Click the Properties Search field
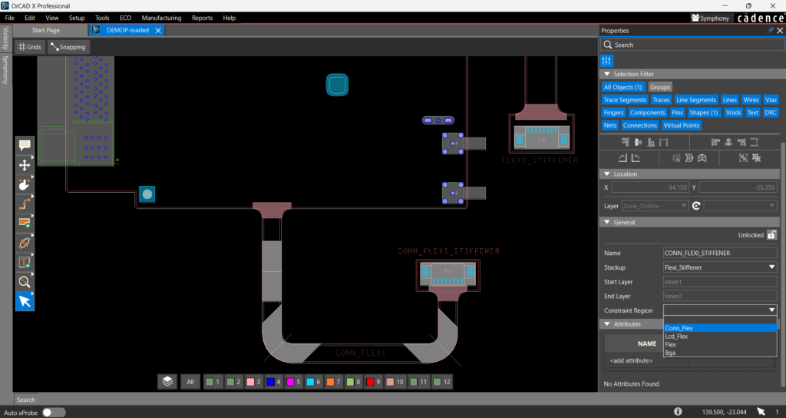The width and height of the screenshot is (786, 418). click(x=692, y=45)
